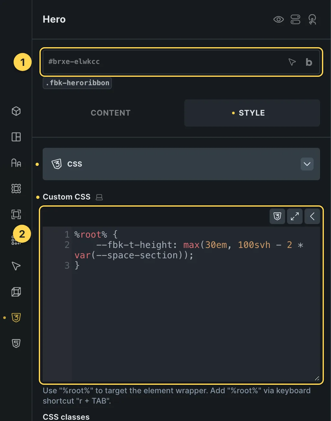Open element conditions icon in Hero header

pyautogui.click(x=295, y=19)
